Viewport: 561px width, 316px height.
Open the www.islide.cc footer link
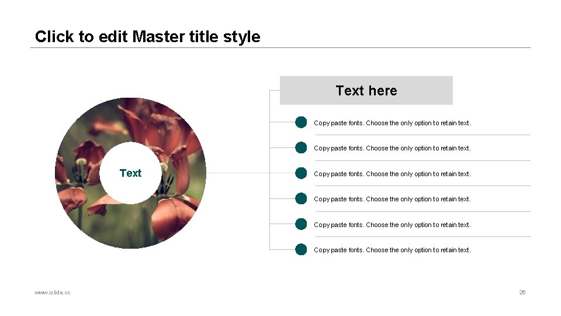click(x=53, y=293)
